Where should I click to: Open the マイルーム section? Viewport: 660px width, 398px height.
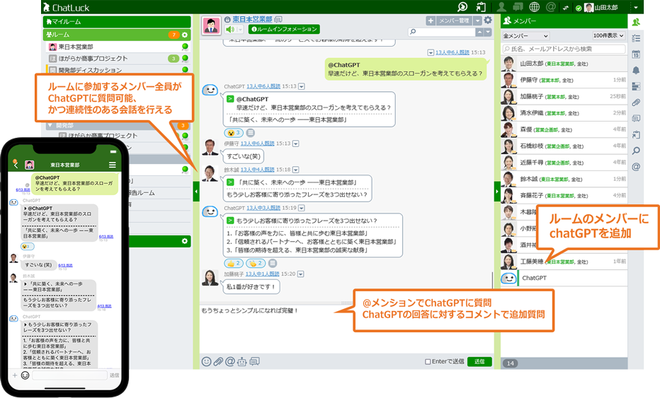click(x=117, y=21)
